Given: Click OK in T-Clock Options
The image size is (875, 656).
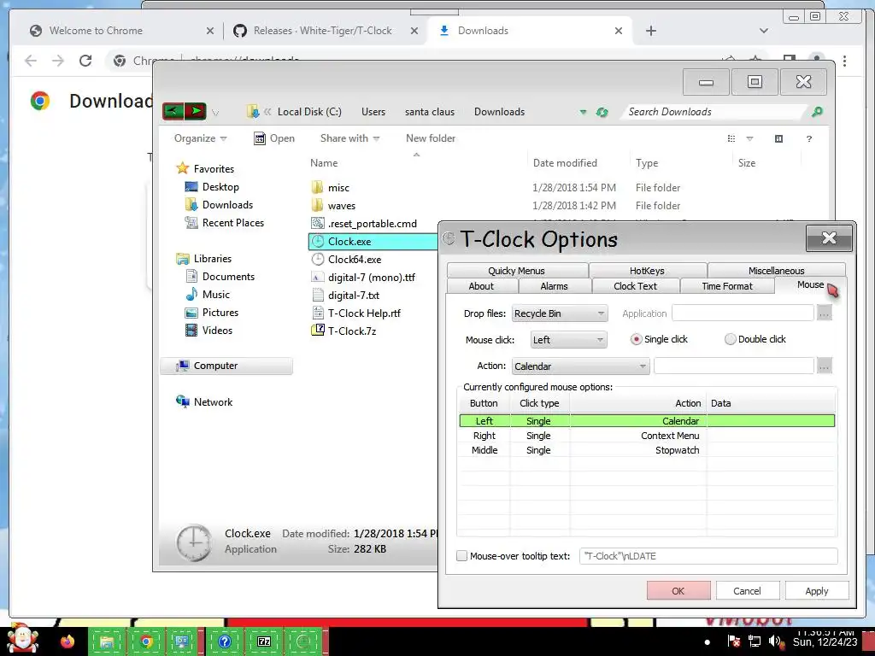Looking at the screenshot, I should tap(678, 591).
